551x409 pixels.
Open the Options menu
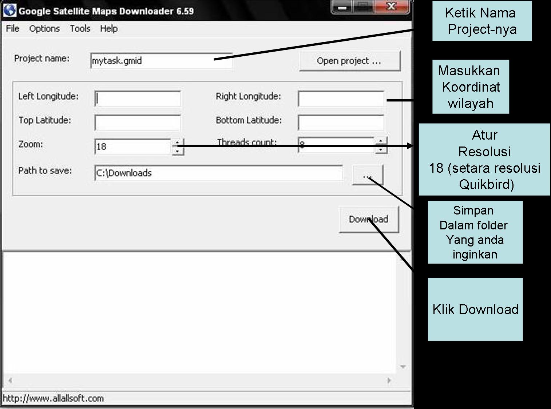tap(44, 28)
